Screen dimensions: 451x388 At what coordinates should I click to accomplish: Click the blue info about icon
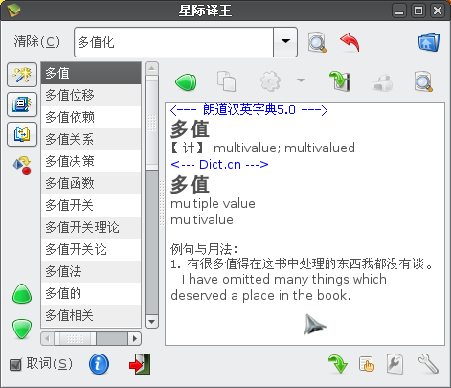click(99, 364)
